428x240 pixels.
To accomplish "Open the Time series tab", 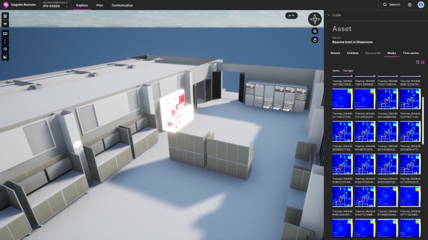I will (x=410, y=53).
